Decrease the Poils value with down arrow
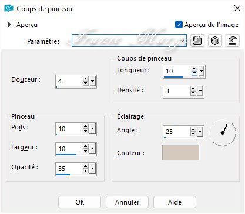The image size is (245, 214). [86, 131]
